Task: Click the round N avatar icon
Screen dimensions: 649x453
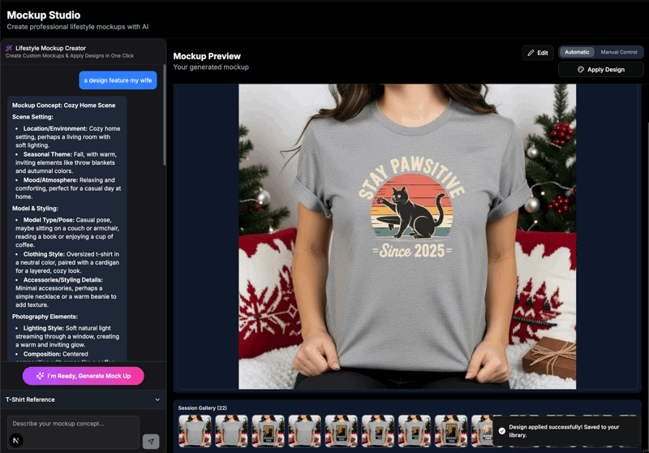Action: click(16, 440)
